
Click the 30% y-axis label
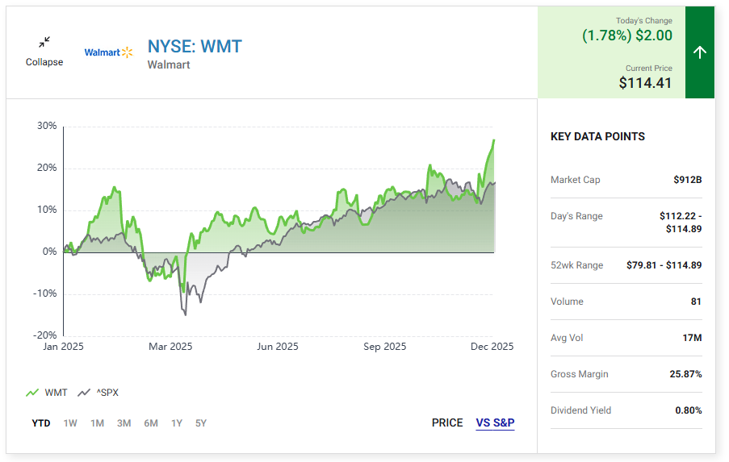pyautogui.click(x=47, y=126)
